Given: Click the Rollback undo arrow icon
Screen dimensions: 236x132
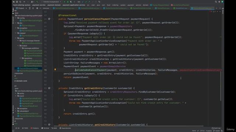Looking at the screenshot, I should tap(99, 2).
